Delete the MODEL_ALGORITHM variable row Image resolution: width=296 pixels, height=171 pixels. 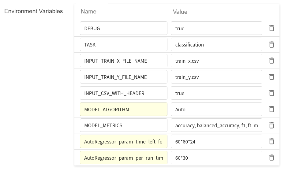[x=271, y=109]
